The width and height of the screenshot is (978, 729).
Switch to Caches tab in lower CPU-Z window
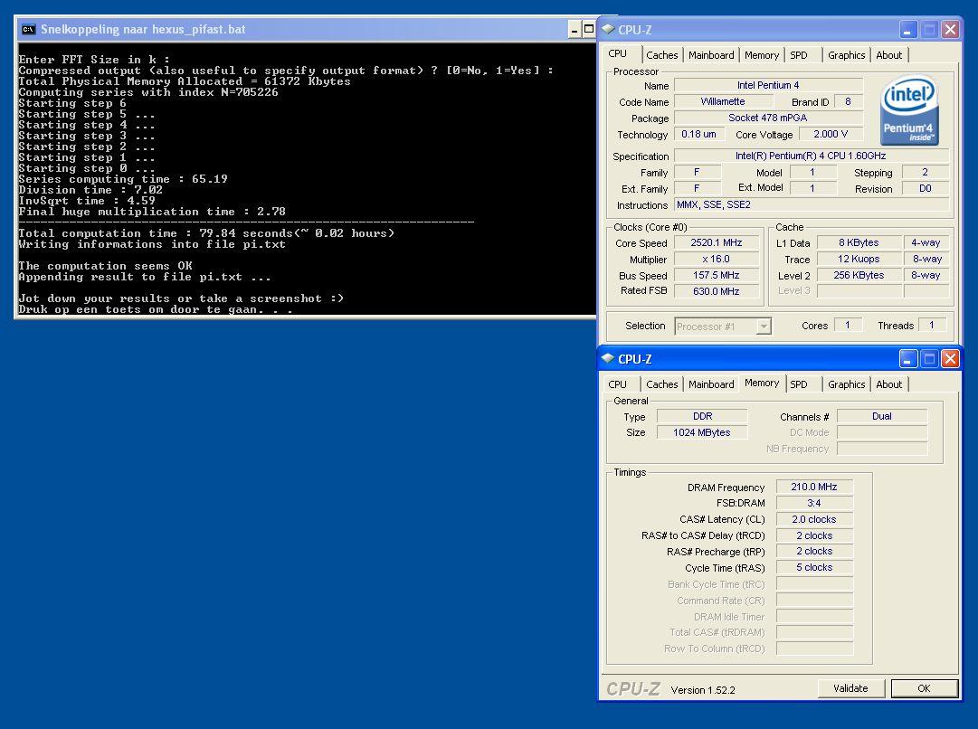pyautogui.click(x=661, y=384)
